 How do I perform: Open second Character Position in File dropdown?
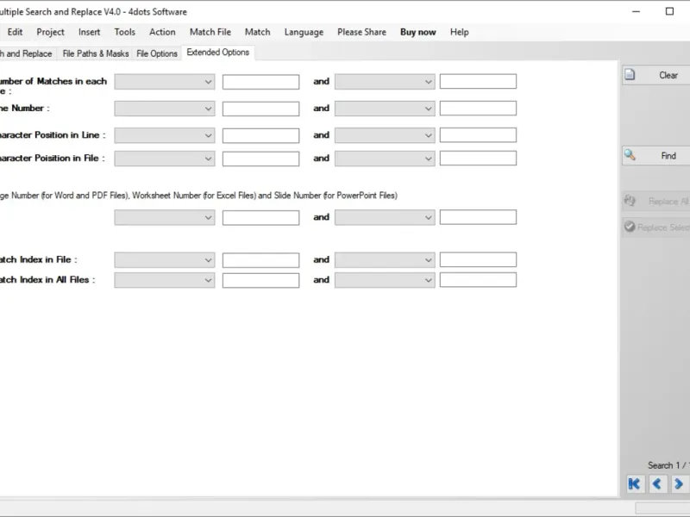[x=385, y=159]
